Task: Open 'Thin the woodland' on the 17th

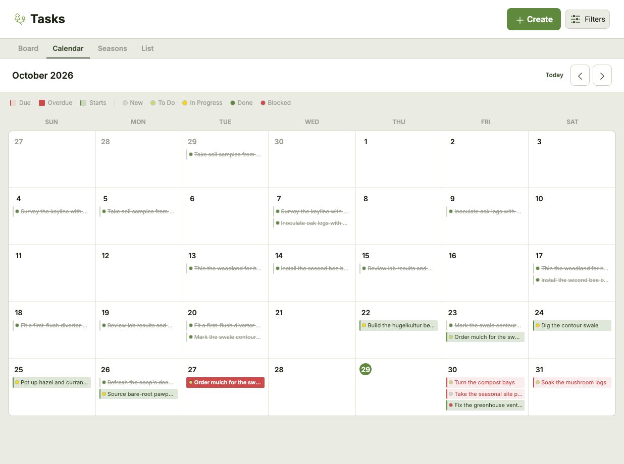Action: tap(572, 268)
